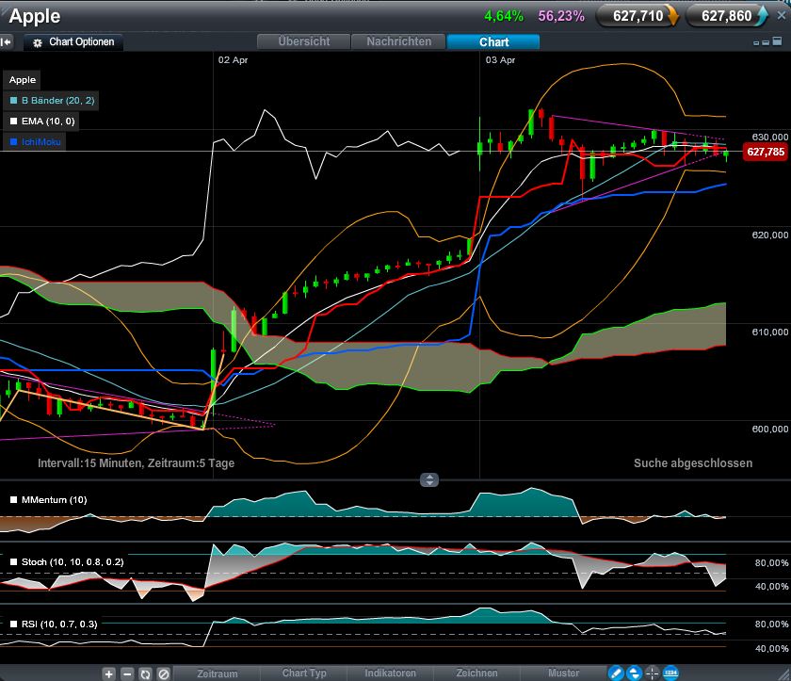Click the smallest window size icon

coord(756,43)
